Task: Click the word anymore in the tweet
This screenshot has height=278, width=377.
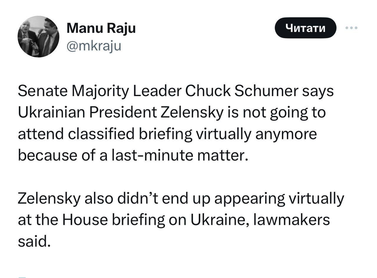Action: 286,134
